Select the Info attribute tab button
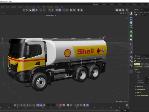Viewport: 149px width, 112px height. [142, 64]
